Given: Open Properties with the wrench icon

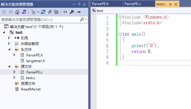Looking at the screenshot, I should [x=72, y=12].
